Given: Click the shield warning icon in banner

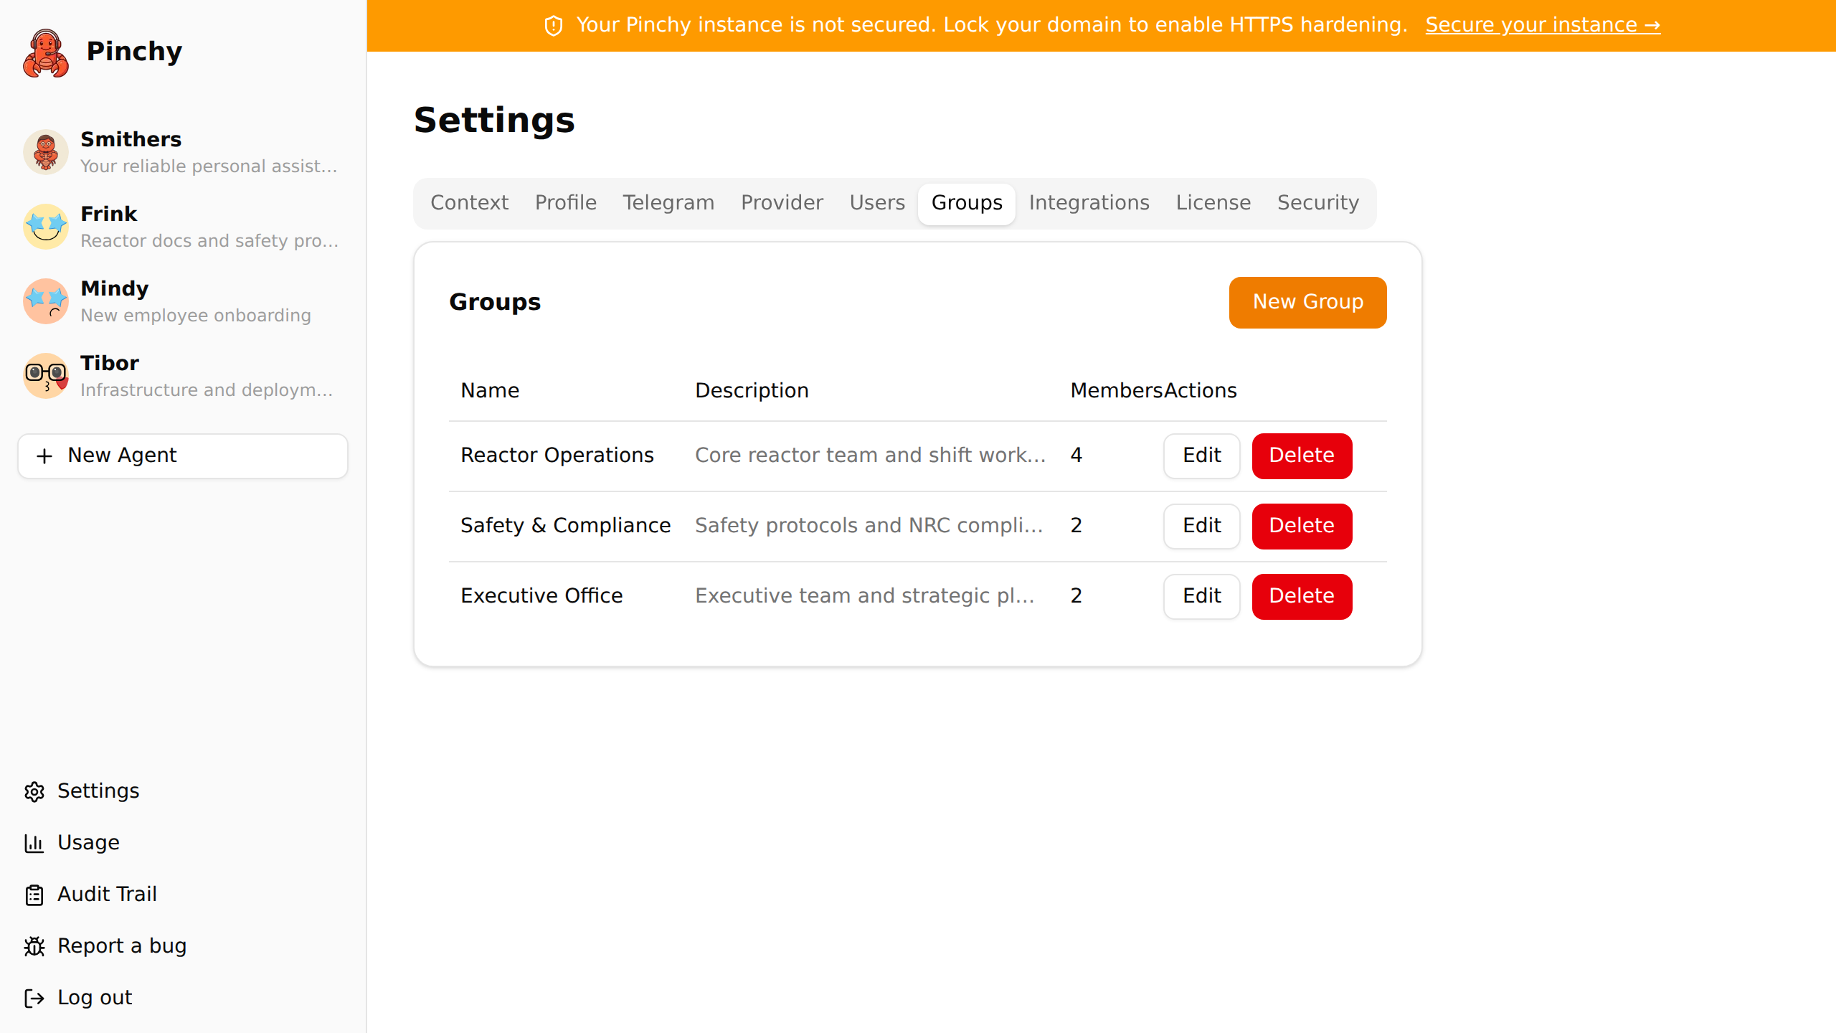Looking at the screenshot, I should click(x=554, y=26).
